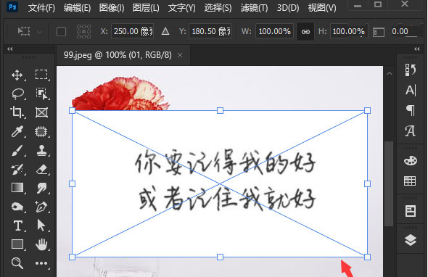Open the History panel icon
The width and height of the screenshot is (428, 277).
coord(411,70)
